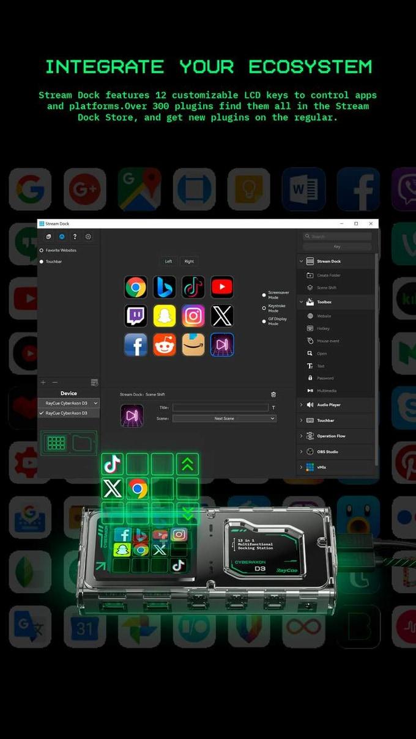Click the list icon above the Device label
Viewport: 416px width, 739px height.
click(x=94, y=383)
